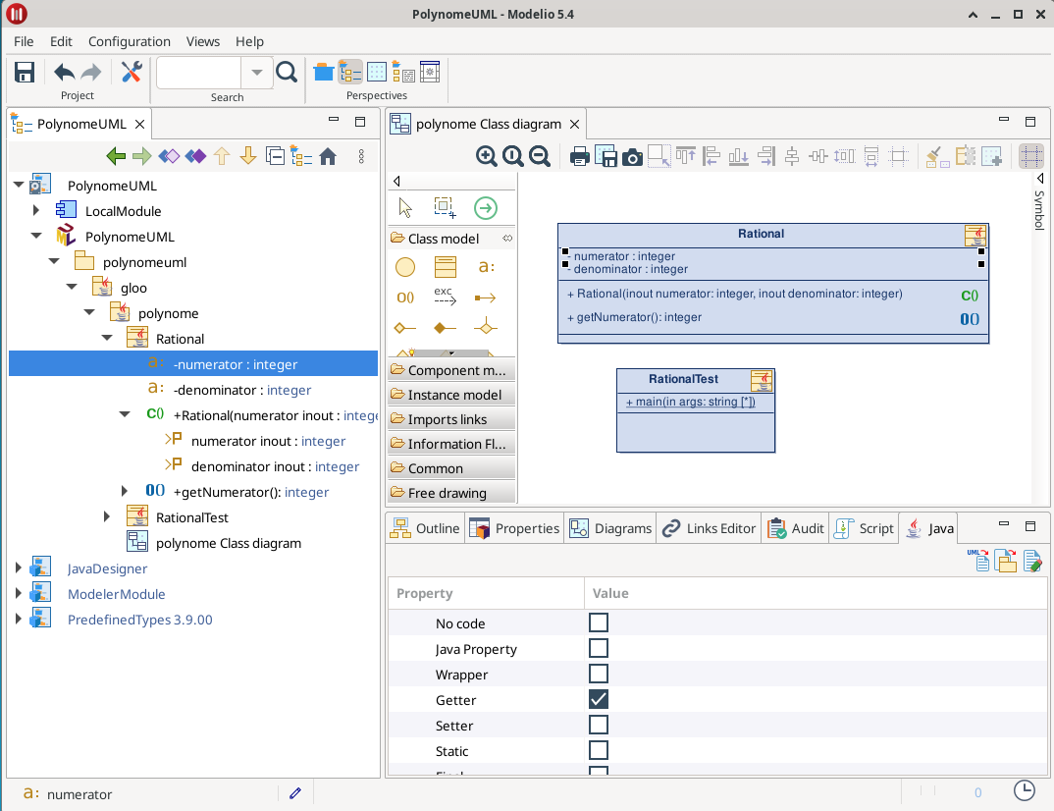
Task: Select the filled diamond composition tool
Action: 445,328
